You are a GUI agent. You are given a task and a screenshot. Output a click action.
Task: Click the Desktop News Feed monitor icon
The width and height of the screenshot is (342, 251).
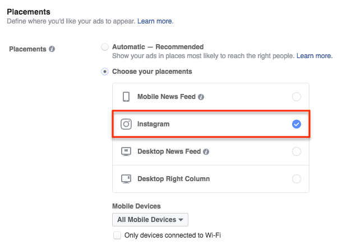[126, 151]
